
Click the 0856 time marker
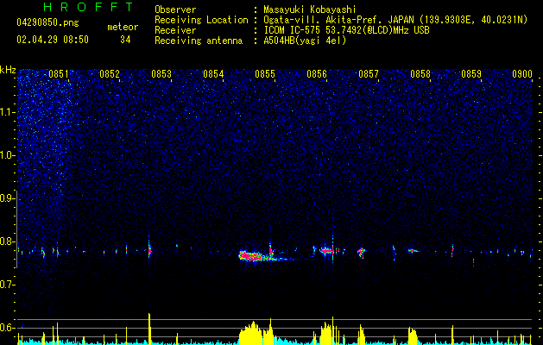(x=317, y=74)
